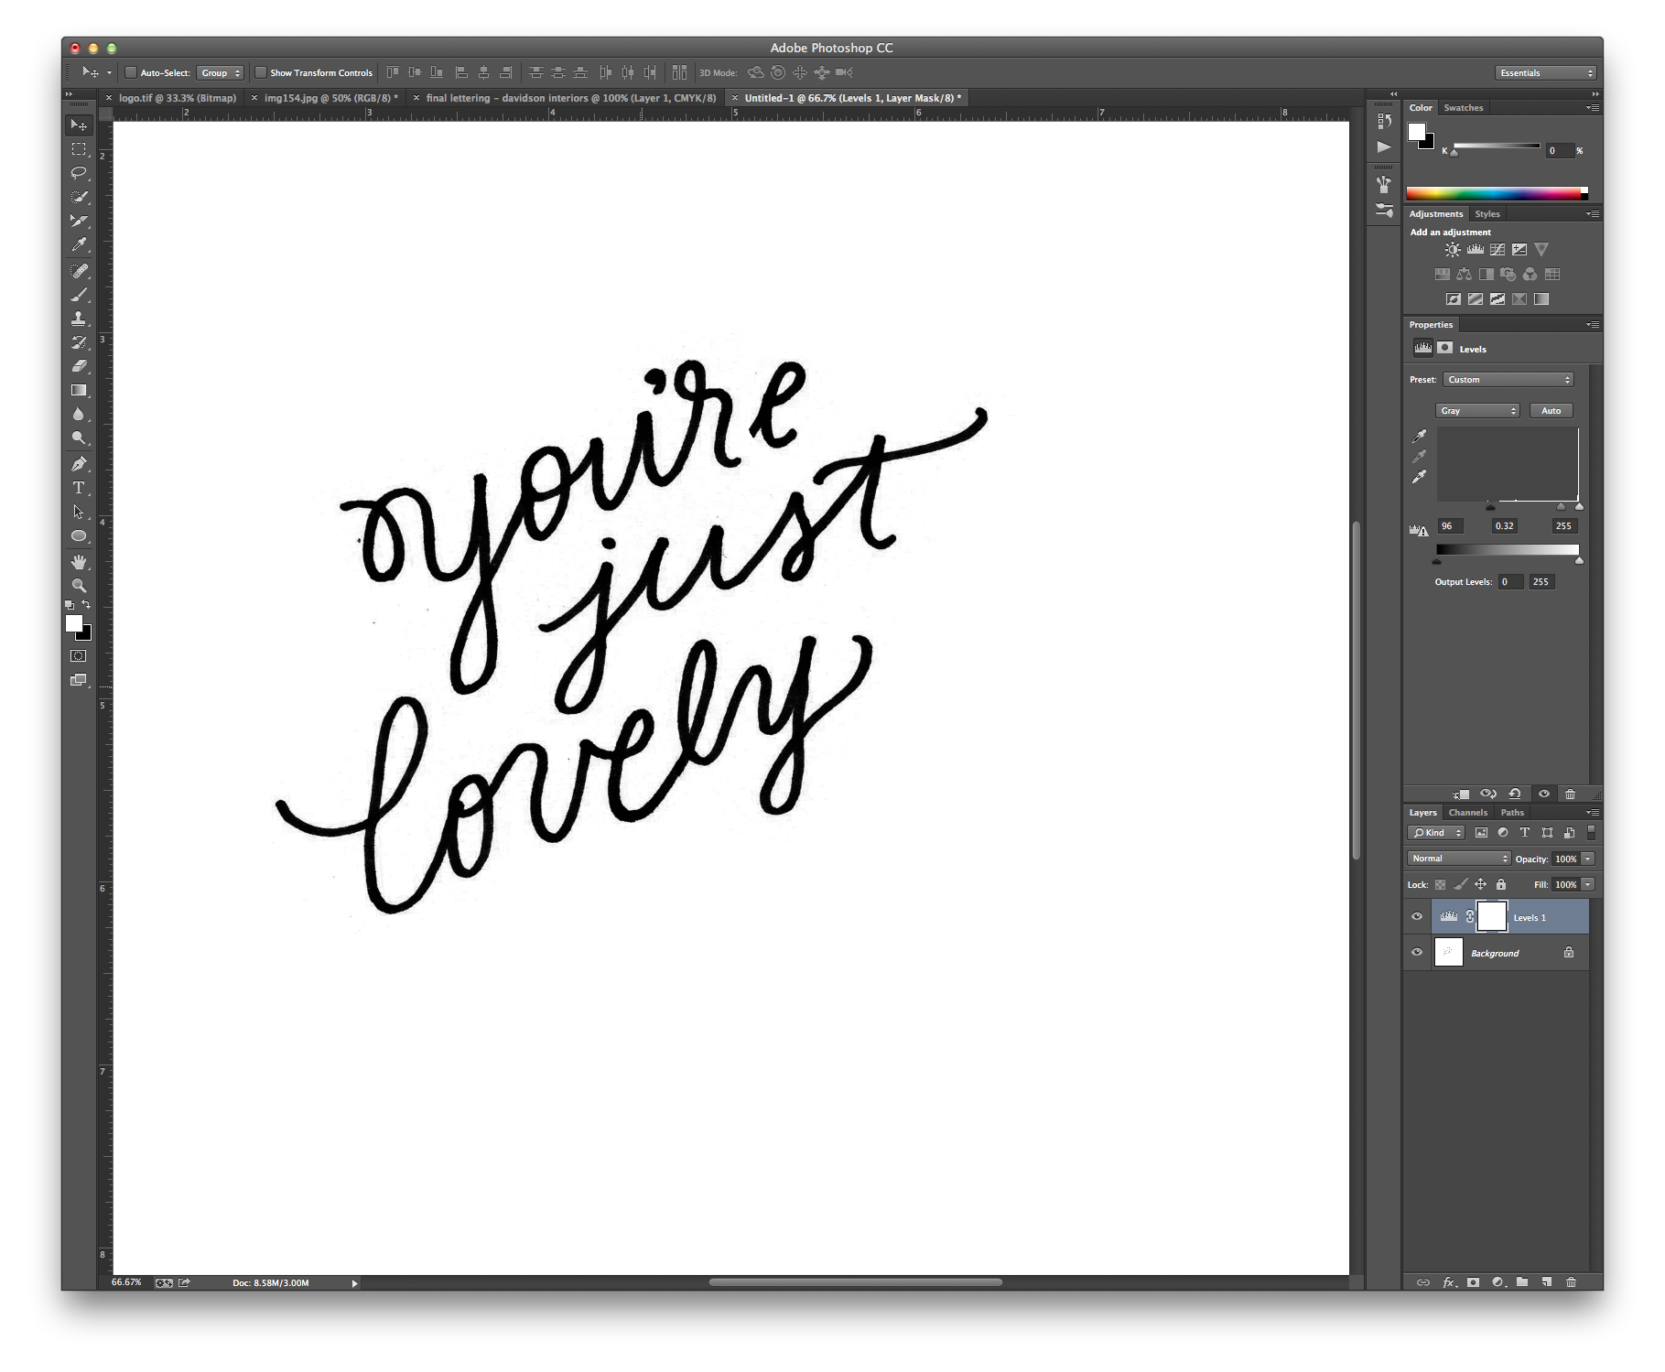Add a Curves adjustment from the Adjustments panel

[1497, 249]
